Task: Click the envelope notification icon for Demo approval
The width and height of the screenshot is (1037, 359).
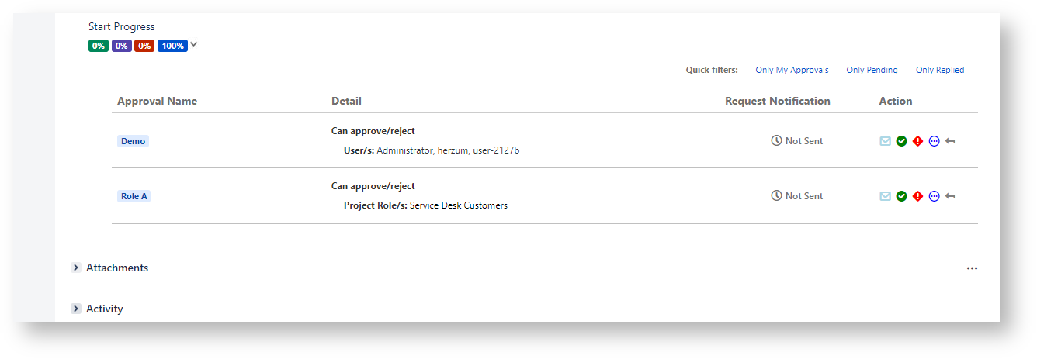Action: [885, 141]
